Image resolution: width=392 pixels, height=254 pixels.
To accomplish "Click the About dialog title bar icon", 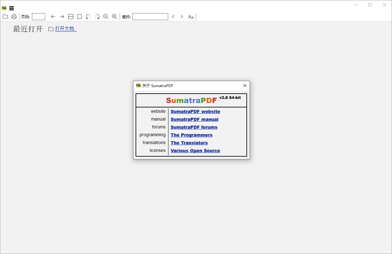I will tap(138, 86).
